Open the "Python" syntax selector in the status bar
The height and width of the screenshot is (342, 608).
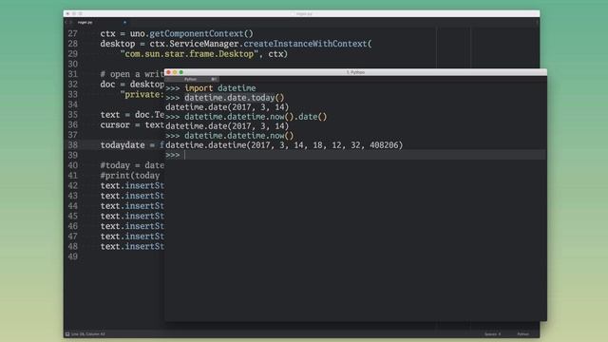point(522,333)
